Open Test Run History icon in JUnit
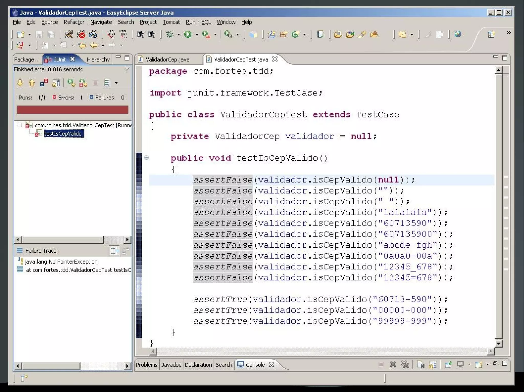The width and height of the screenshot is (524, 392). tap(107, 83)
